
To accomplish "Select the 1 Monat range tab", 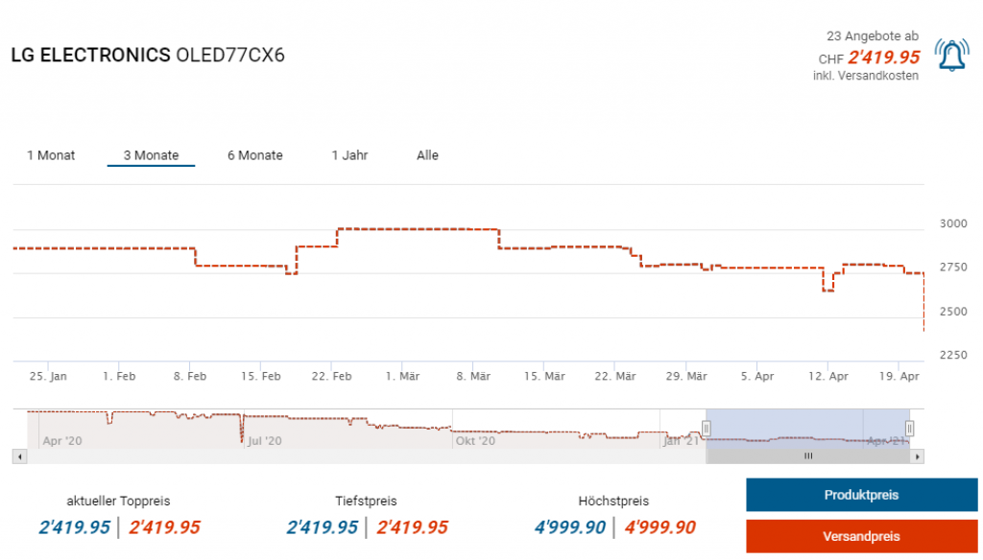I will pos(51,155).
